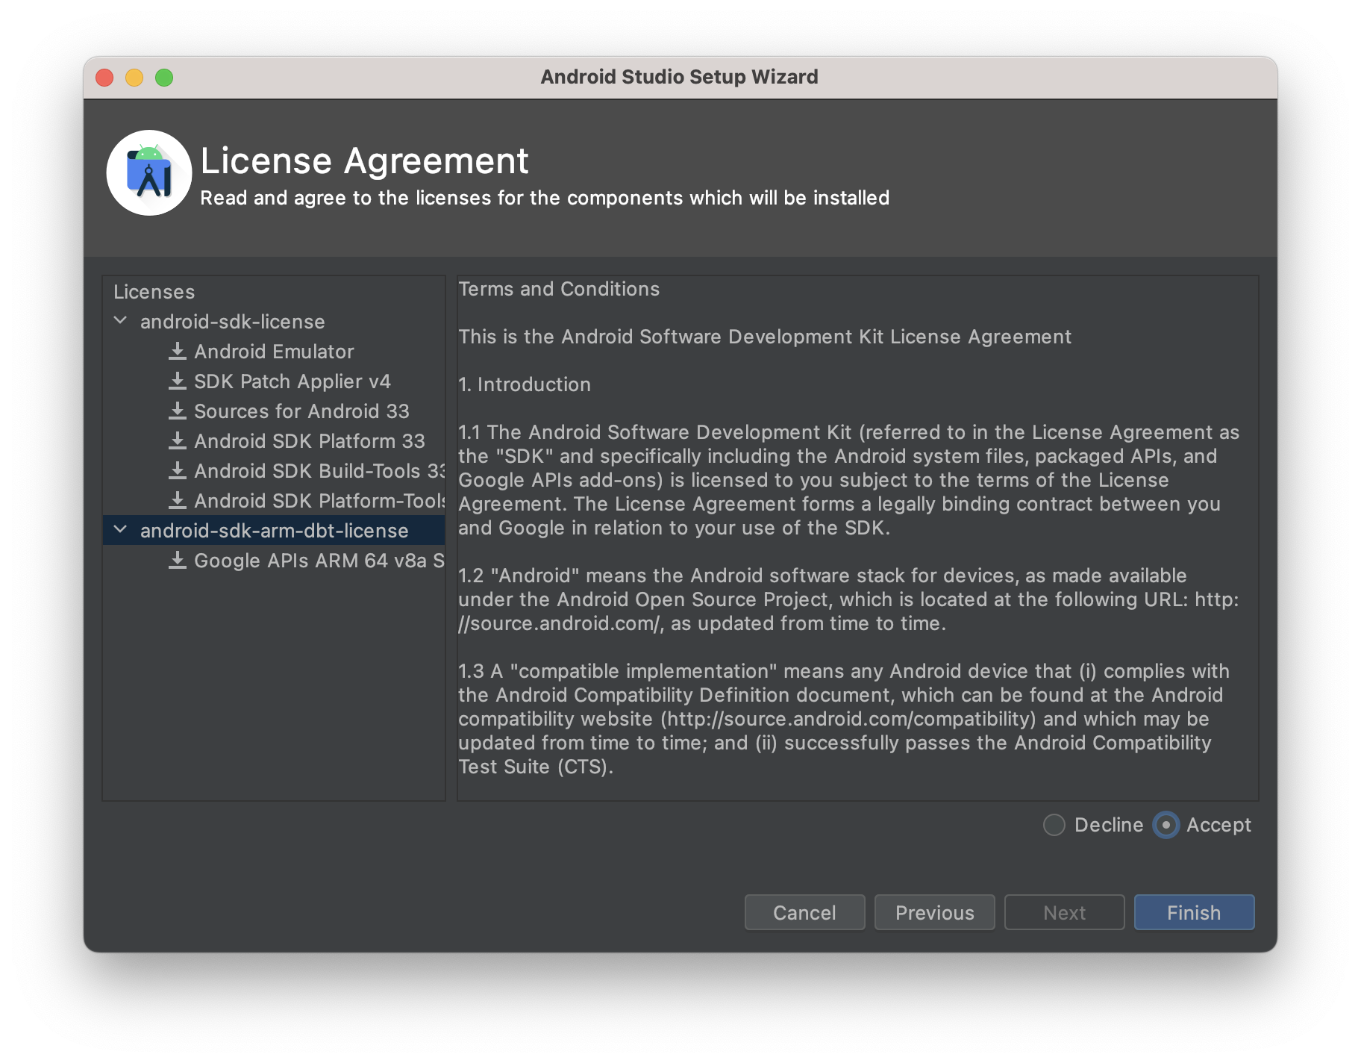The height and width of the screenshot is (1063, 1361).
Task: Select the Decline radio button
Action: click(1054, 825)
